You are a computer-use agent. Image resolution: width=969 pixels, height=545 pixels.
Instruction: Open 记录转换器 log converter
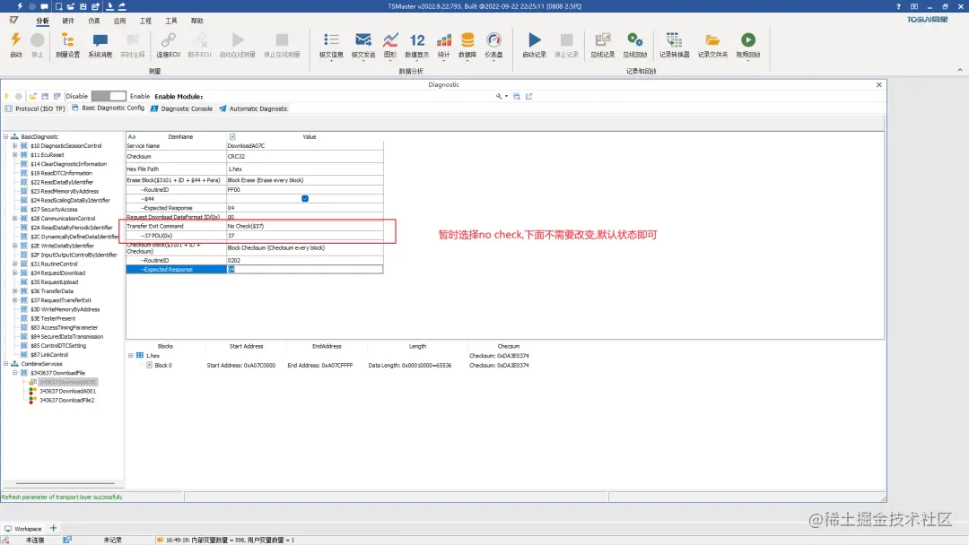(674, 45)
